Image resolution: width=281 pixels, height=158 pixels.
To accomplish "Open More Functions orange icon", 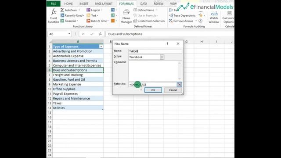I will 113,21.
